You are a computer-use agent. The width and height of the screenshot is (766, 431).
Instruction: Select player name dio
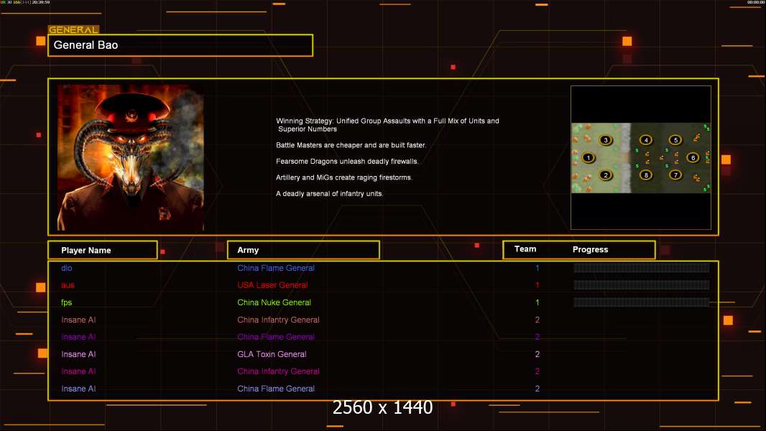coord(66,268)
